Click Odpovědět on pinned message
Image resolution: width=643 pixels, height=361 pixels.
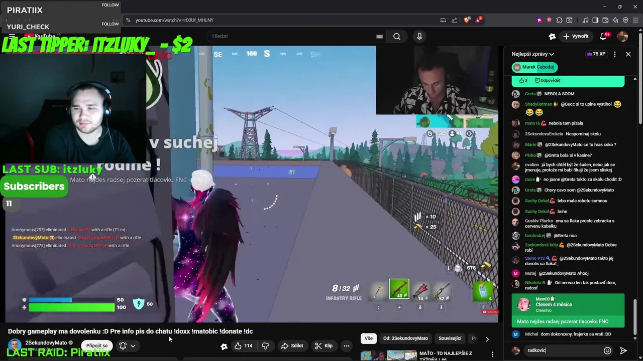[x=548, y=80]
